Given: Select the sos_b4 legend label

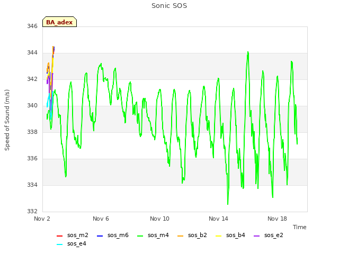Looking at the screenshot, I should click(236, 235).
